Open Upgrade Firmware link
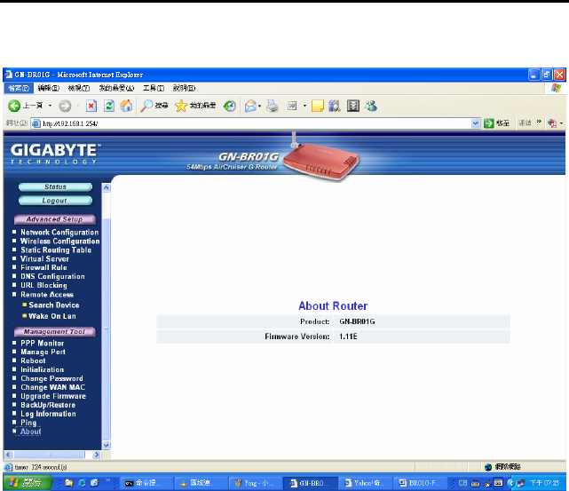569x491 pixels. point(53,396)
